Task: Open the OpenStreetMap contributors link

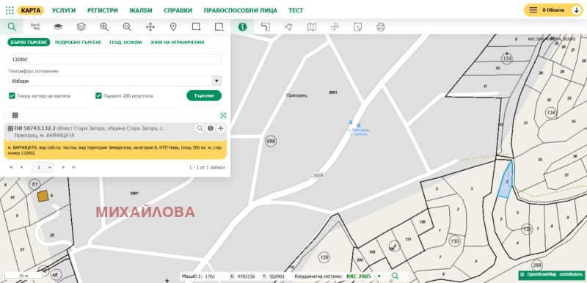Action: (552, 274)
